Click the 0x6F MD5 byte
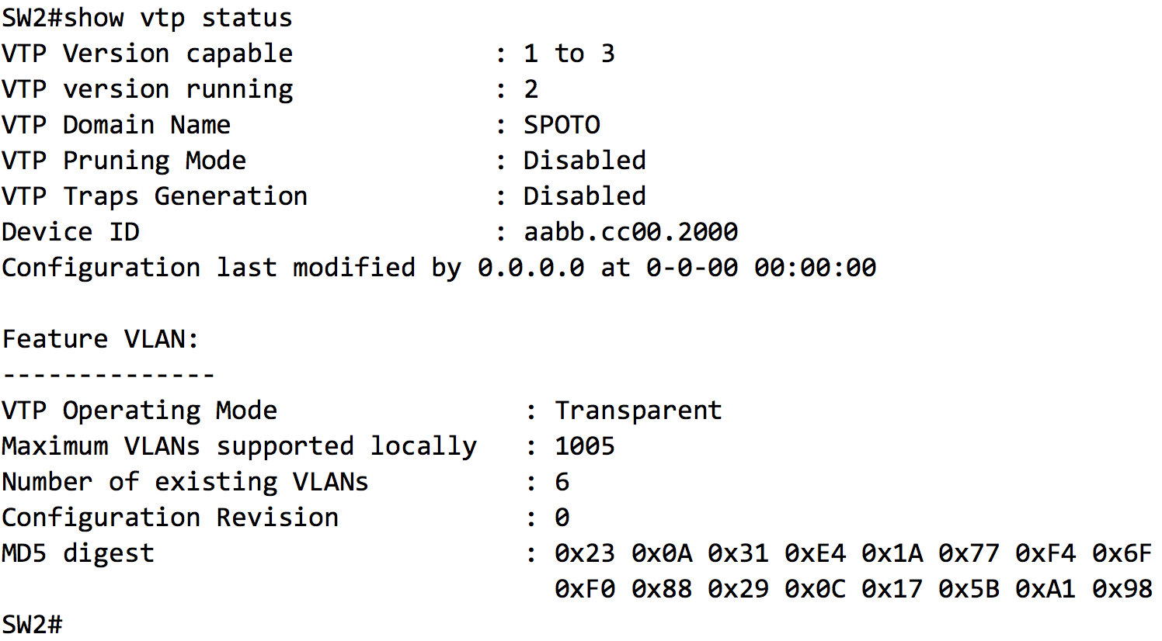 [1122, 553]
